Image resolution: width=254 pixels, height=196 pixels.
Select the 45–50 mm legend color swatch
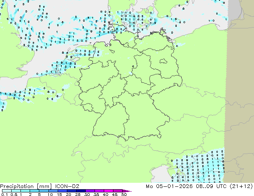pyautogui.click(x=118, y=191)
